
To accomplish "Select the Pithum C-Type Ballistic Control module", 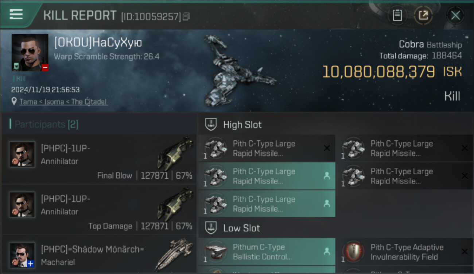I will (x=267, y=252).
